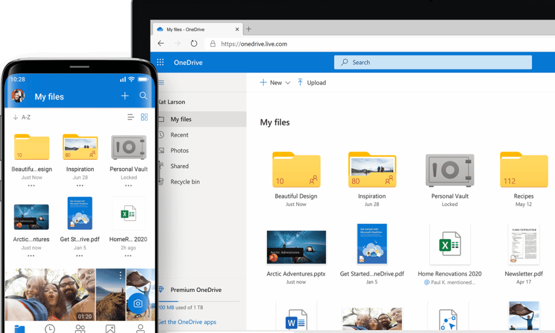The image size is (555, 333).
Task: Open more options for Personal Vault on phone
Action: click(x=129, y=185)
